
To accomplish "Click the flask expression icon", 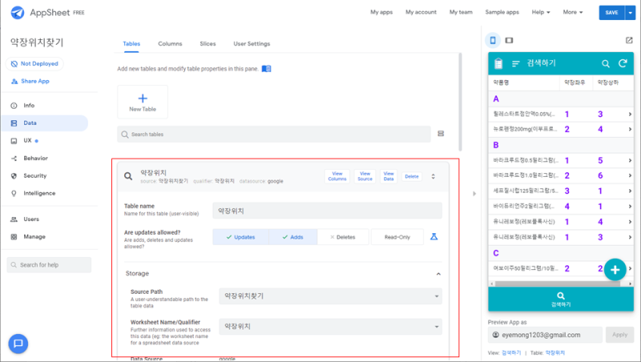I will point(434,236).
